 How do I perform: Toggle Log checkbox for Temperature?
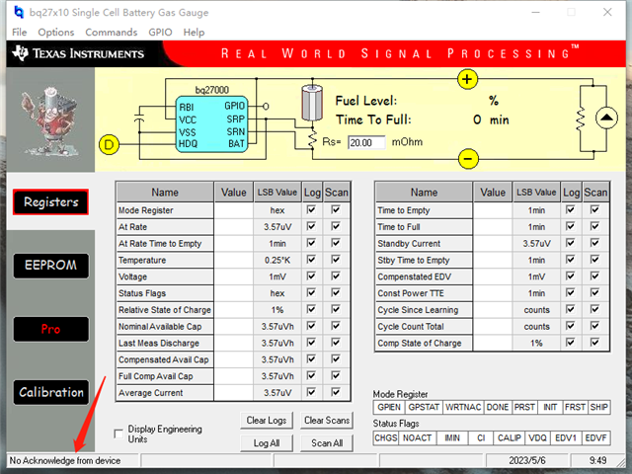[311, 259]
